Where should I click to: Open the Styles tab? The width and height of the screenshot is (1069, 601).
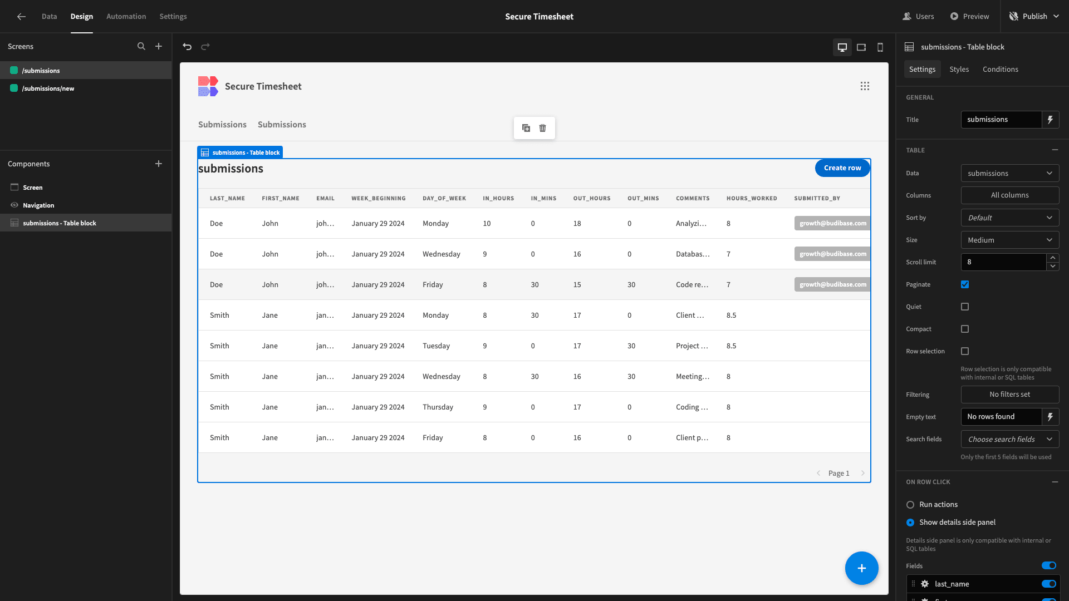[959, 70]
